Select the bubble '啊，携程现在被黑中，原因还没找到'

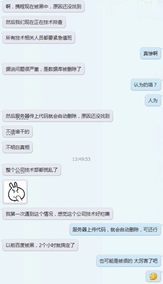coord(43,7)
